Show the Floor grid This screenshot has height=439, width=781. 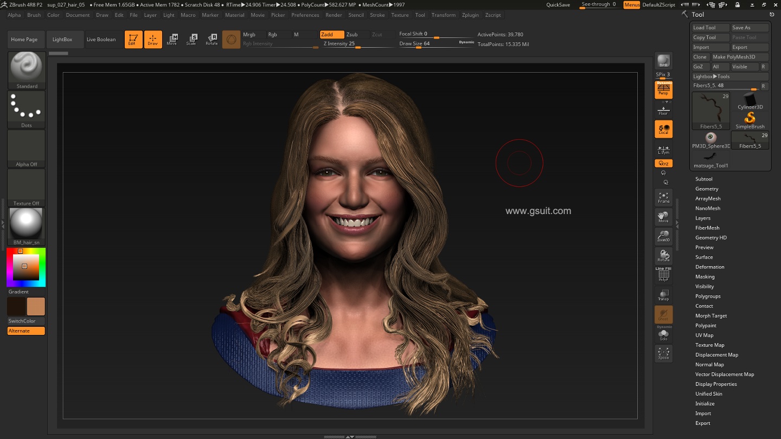pos(663,110)
